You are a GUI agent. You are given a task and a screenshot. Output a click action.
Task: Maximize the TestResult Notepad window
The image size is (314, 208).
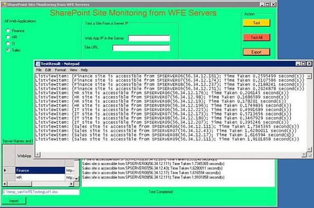tap(303, 64)
